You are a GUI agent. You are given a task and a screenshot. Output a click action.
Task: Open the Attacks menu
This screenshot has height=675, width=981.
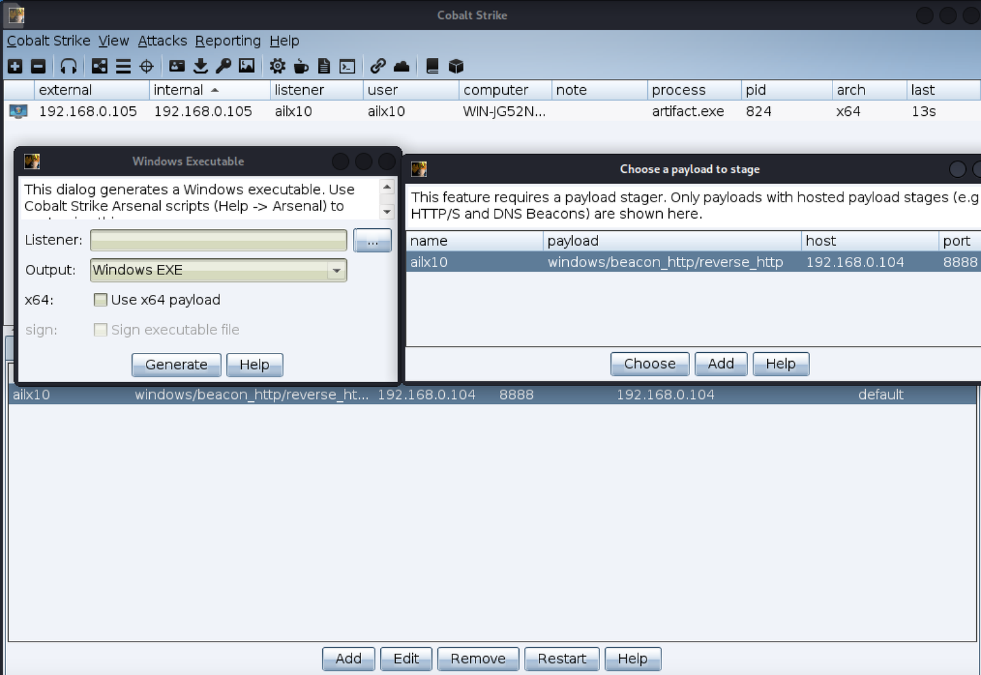coord(162,41)
